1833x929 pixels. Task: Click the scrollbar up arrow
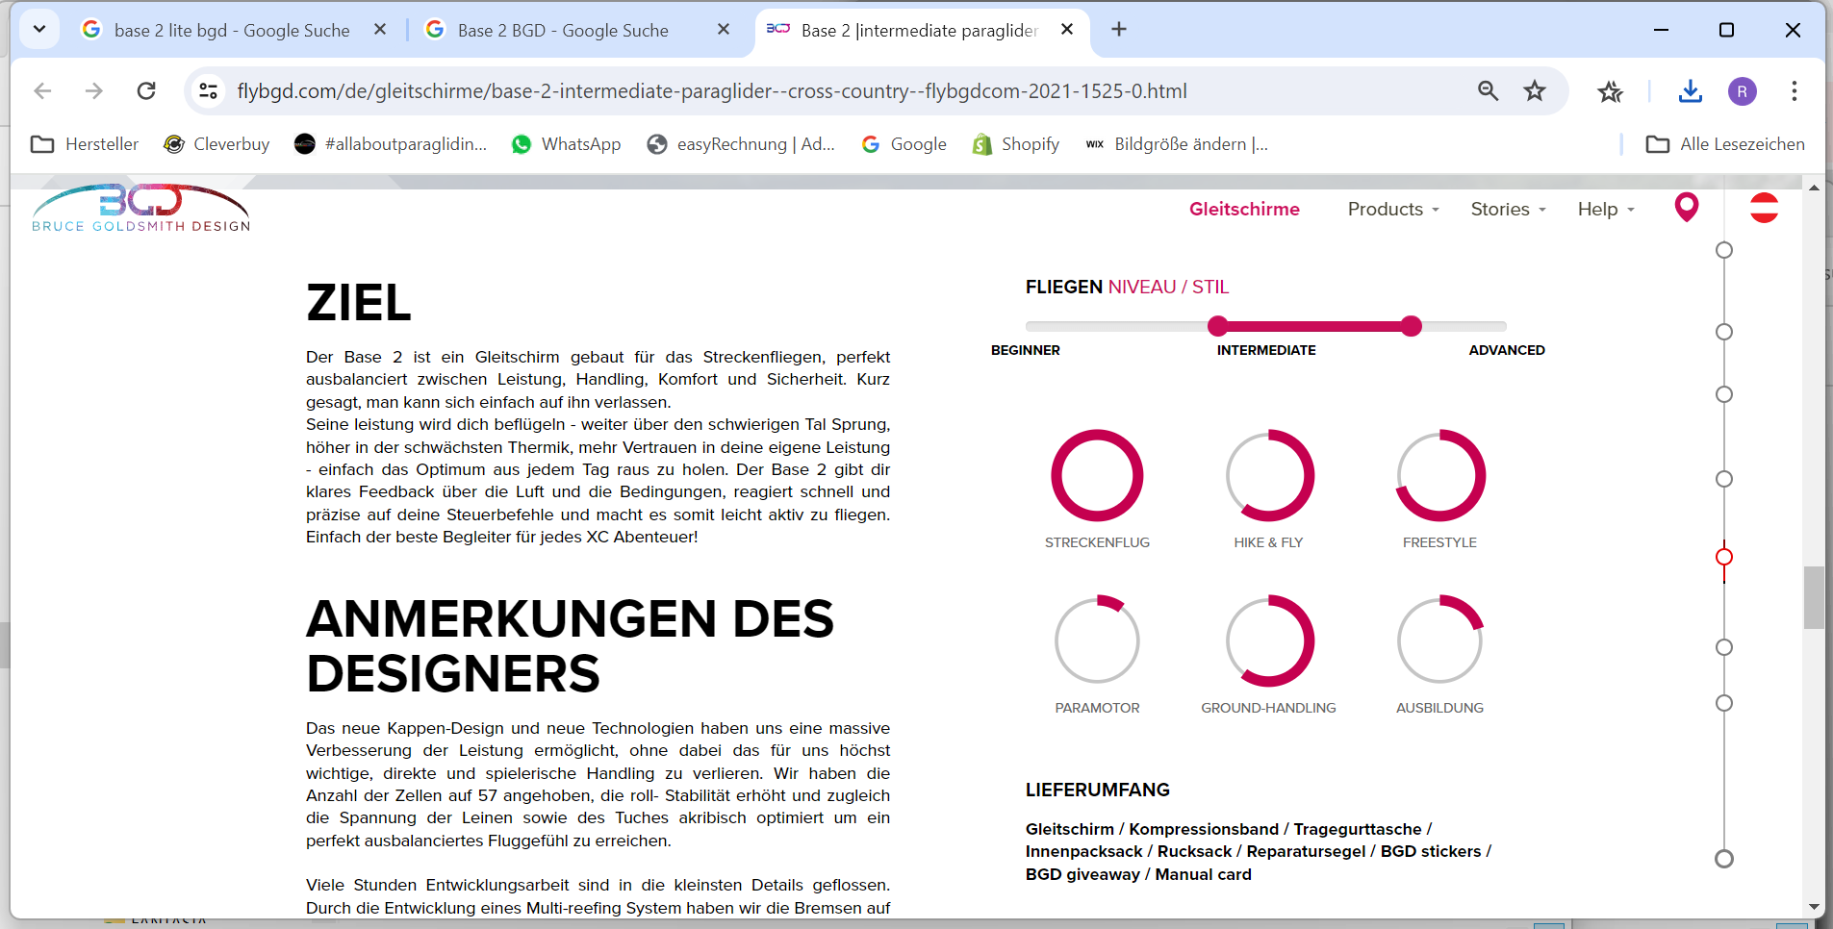[1814, 188]
